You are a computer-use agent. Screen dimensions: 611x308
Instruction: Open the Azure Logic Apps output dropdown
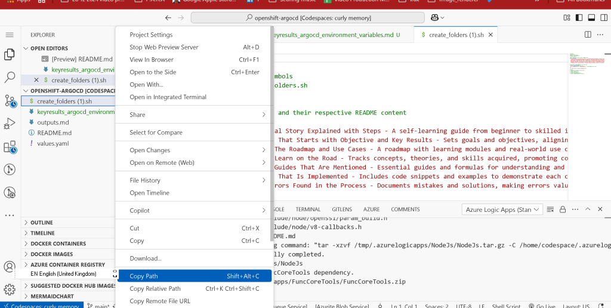(x=502, y=210)
